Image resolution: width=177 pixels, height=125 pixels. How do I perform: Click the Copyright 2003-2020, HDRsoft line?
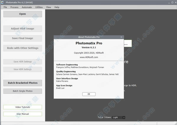pyautogui.click(x=89, y=53)
